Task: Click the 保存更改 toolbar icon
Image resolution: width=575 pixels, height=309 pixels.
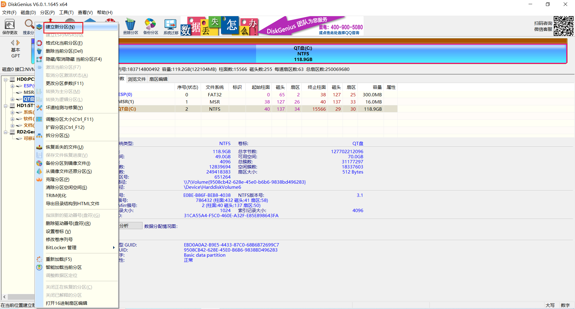Action: [x=10, y=26]
